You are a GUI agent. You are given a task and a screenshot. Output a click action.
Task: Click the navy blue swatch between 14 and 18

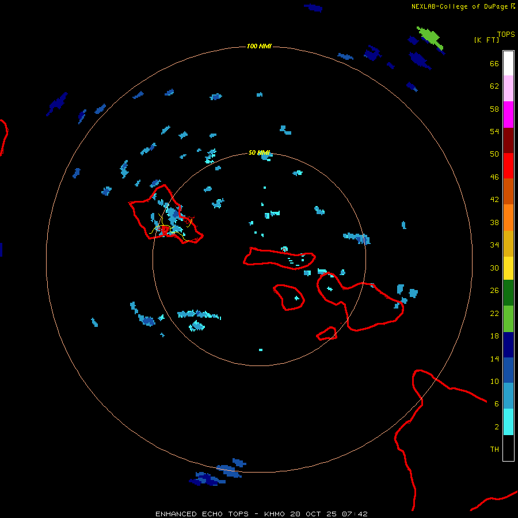(x=508, y=345)
